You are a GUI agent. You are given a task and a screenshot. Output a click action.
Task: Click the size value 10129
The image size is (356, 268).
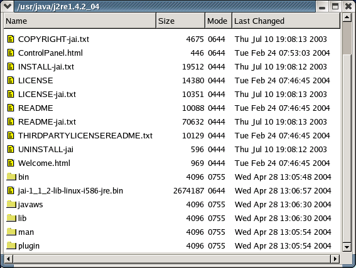coord(193,136)
